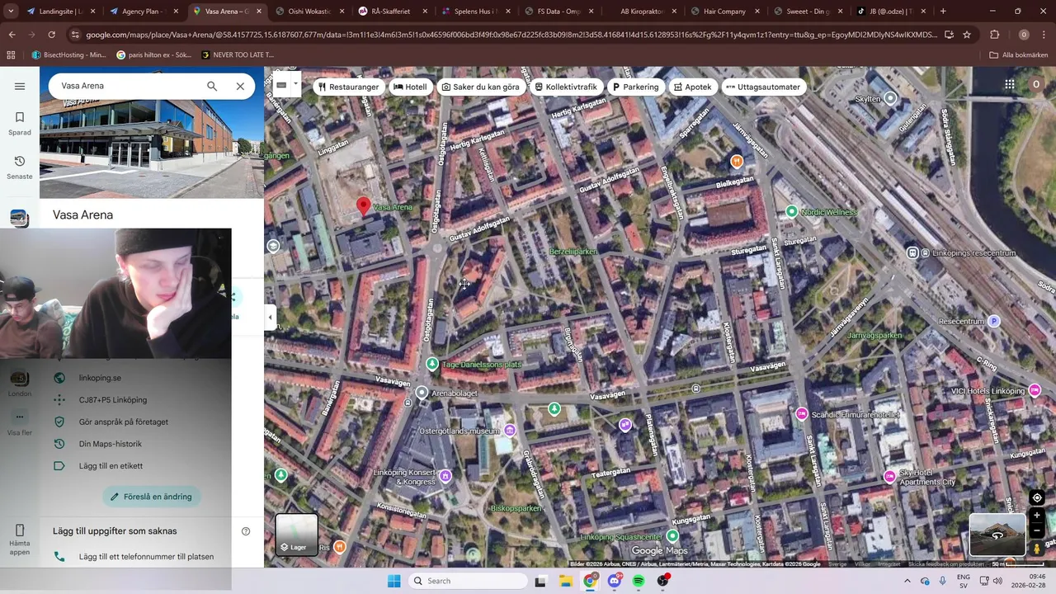Click Föreslå en ändring button

coord(151,497)
